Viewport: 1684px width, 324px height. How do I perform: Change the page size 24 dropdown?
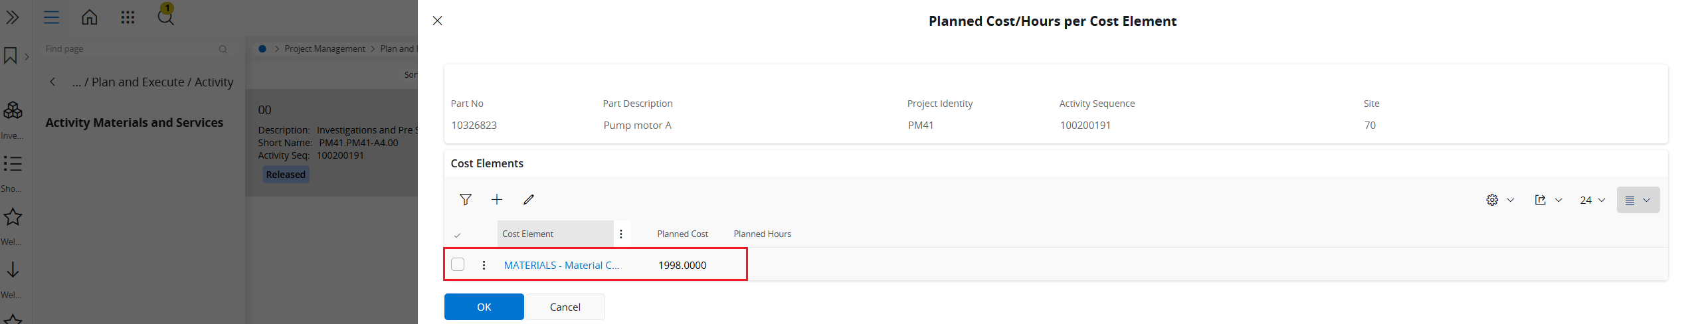[1592, 200]
